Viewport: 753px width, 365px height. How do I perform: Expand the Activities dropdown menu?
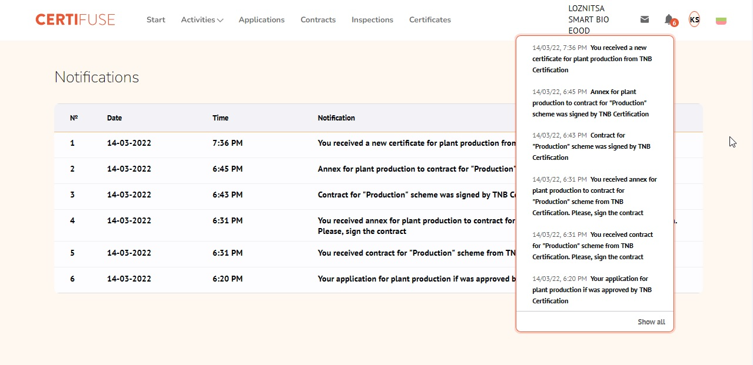tap(202, 20)
